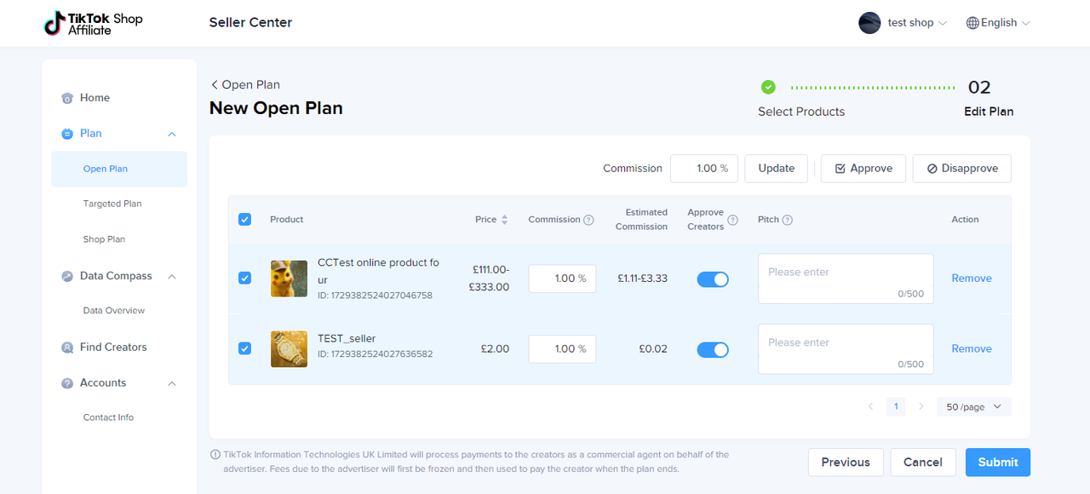Uncheck the TEST_seller product checkbox
This screenshot has width=1090, height=494.
click(x=245, y=348)
